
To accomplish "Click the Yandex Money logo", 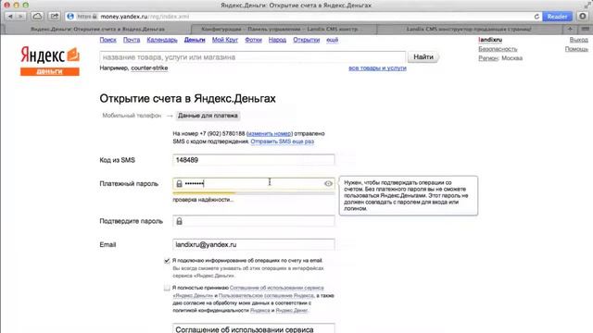I will (50, 61).
